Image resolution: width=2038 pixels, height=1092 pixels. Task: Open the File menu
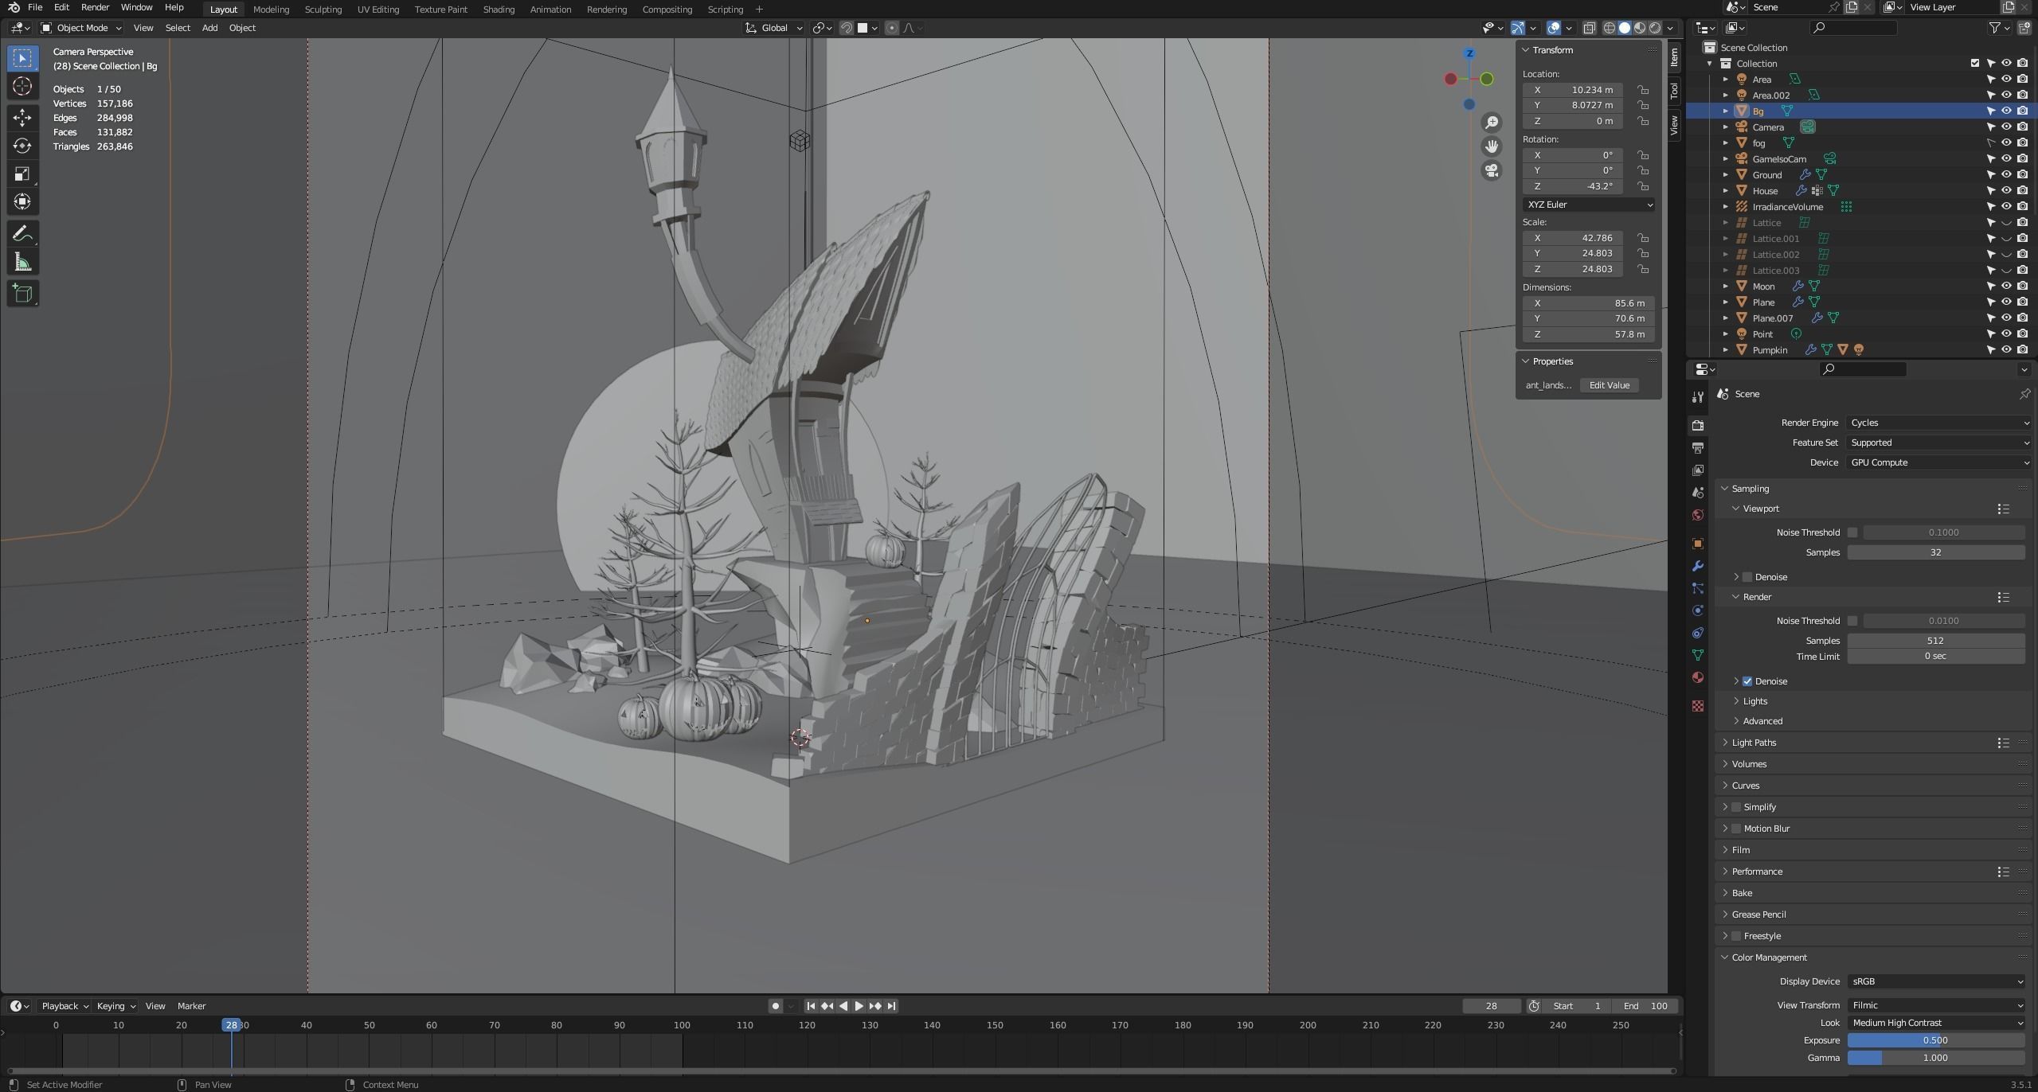click(x=35, y=7)
